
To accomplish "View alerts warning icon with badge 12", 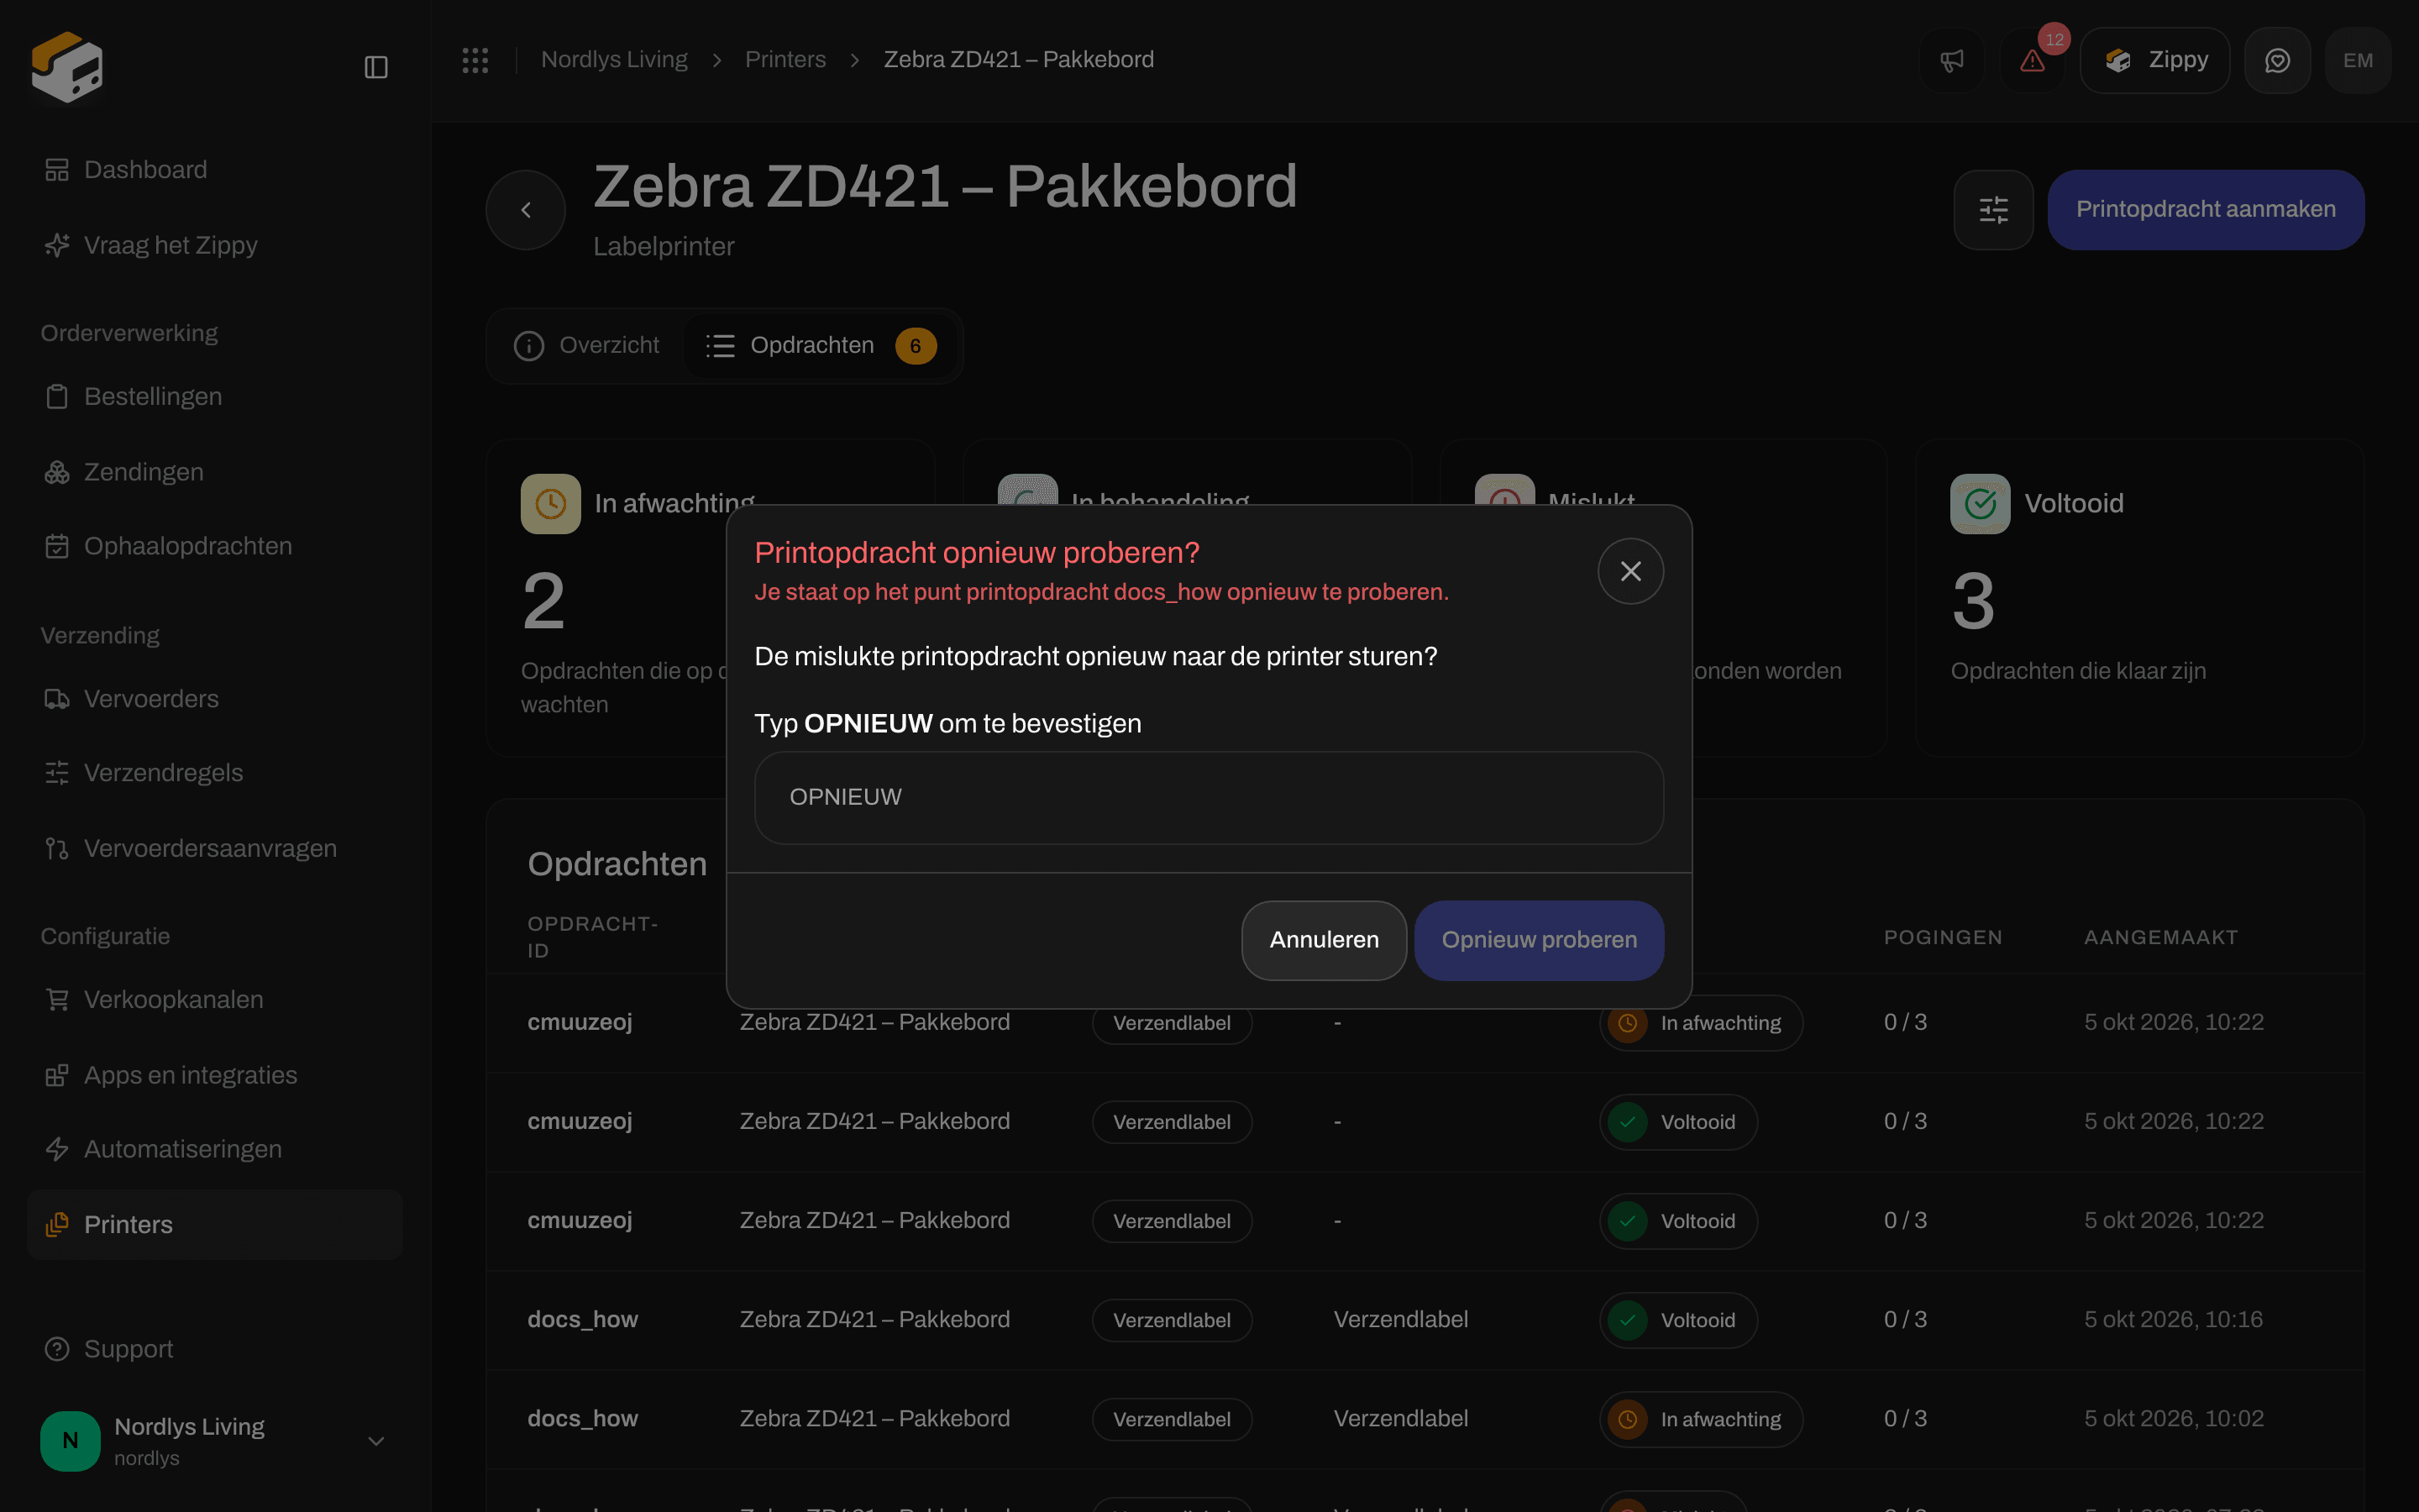I will click(x=2033, y=60).
